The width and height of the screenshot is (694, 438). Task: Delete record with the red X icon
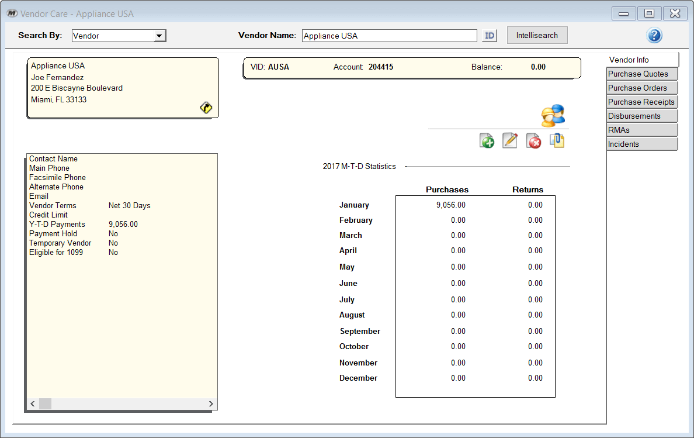534,141
